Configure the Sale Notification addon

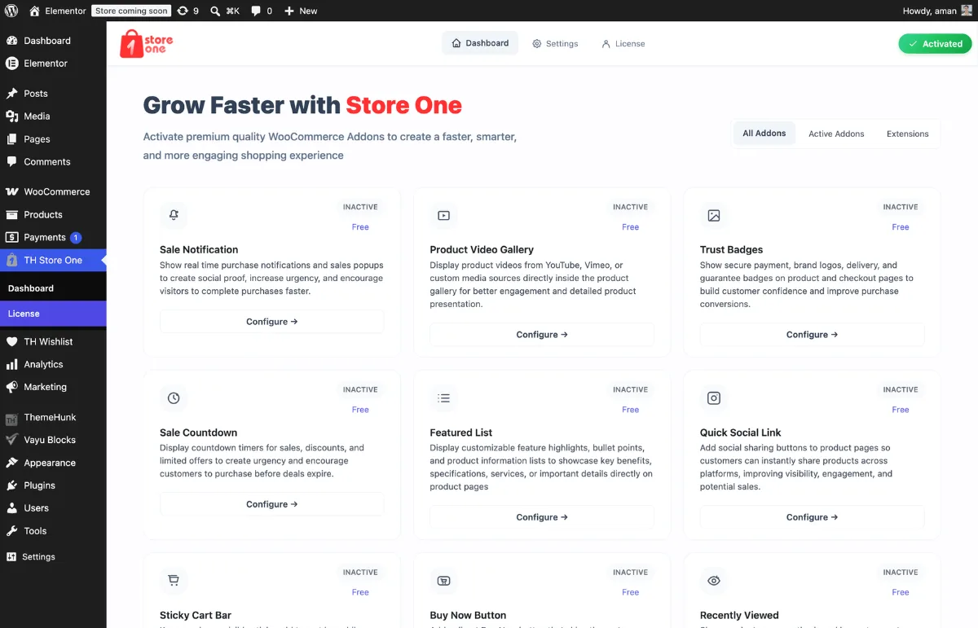(271, 322)
